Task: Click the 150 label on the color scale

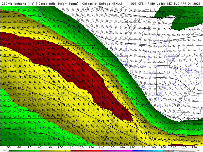Action: (112, 147)
